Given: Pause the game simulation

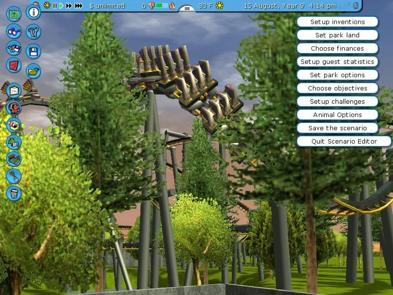Looking at the screenshot, I should coord(55,5).
